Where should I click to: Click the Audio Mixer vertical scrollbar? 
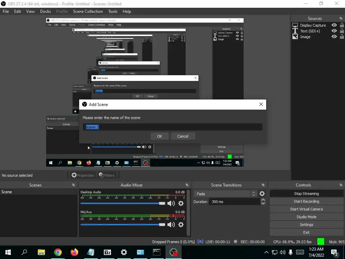188,212
